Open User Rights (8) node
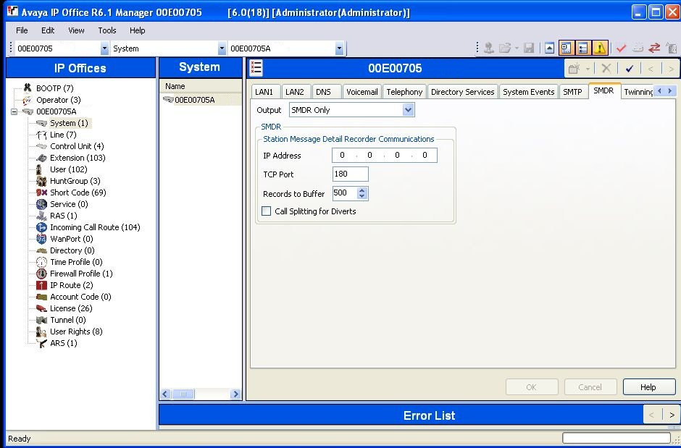 tap(76, 331)
